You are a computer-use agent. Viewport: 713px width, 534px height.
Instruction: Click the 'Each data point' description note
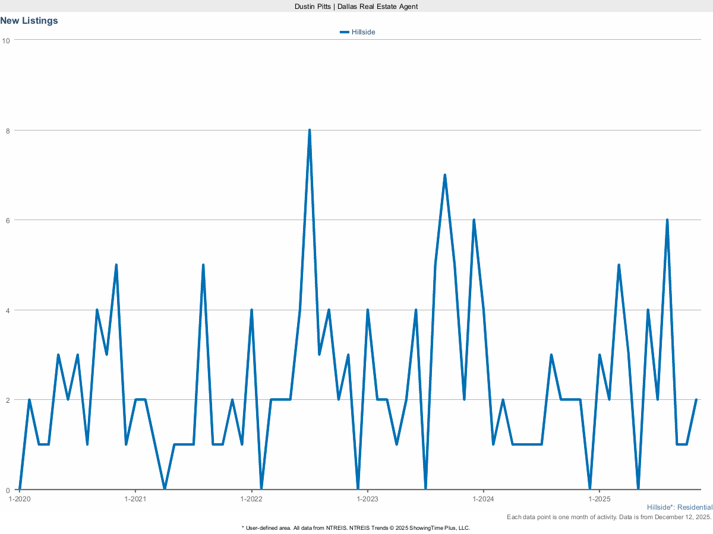coord(609,517)
